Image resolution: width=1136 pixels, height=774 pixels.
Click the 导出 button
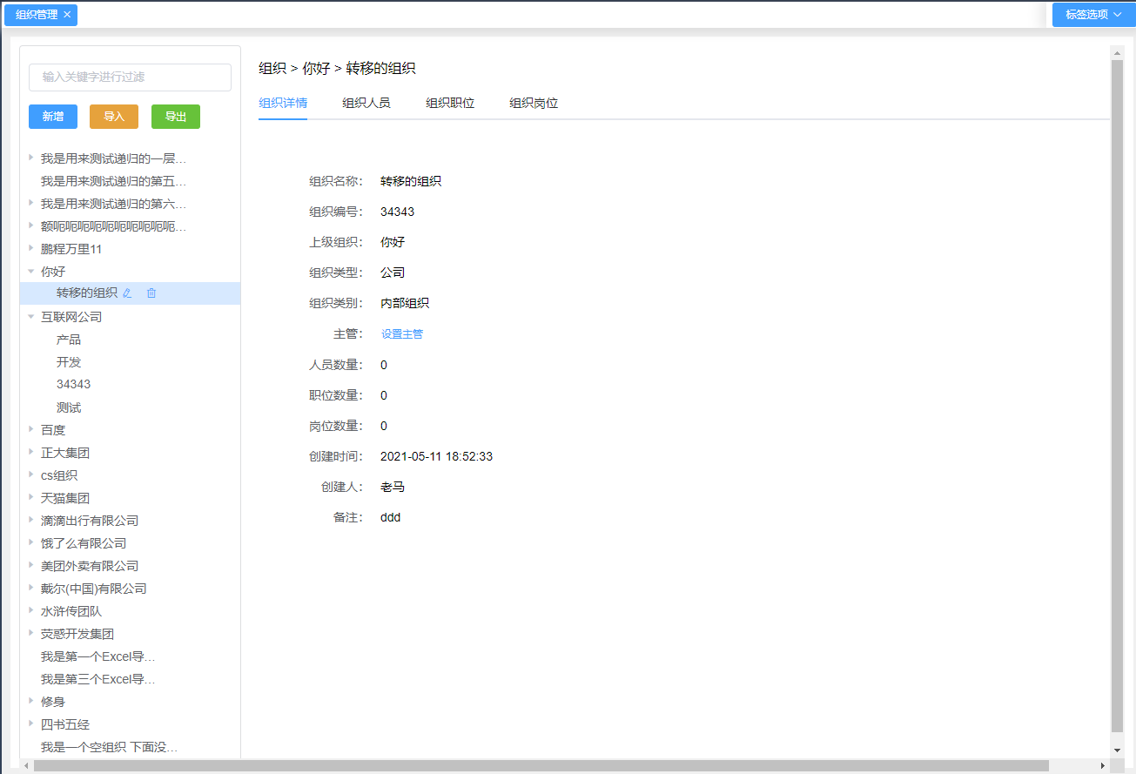click(175, 116)
